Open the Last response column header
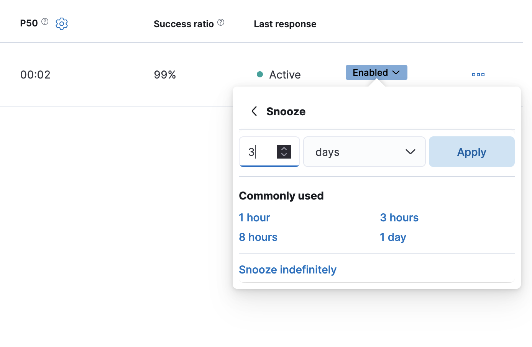Screen dimensions: 532x347 (x=285, y=24)
